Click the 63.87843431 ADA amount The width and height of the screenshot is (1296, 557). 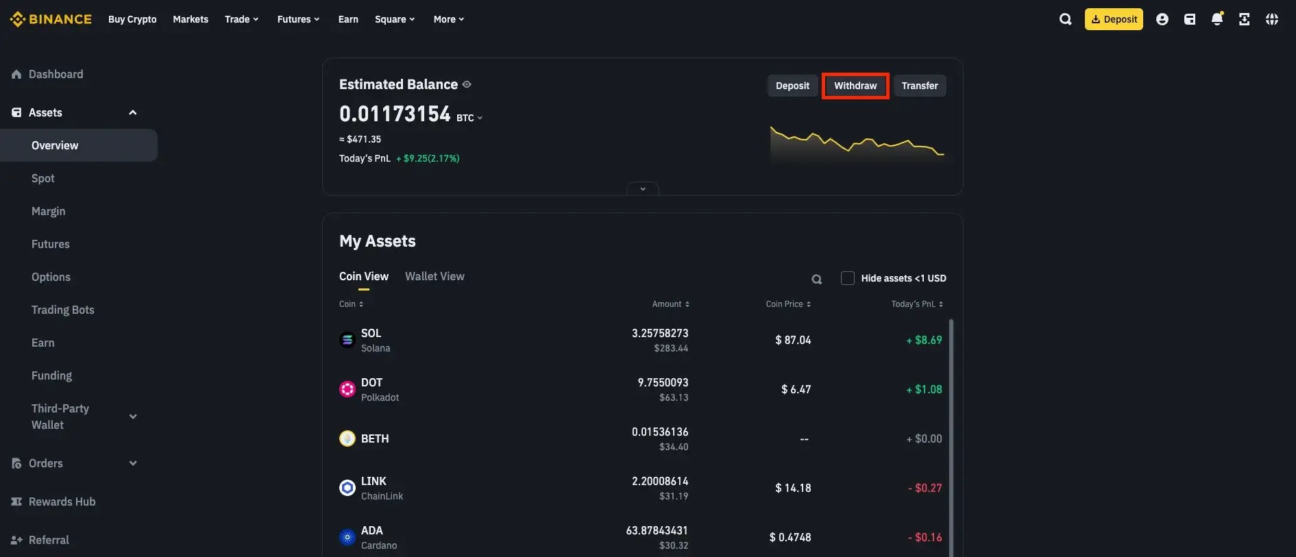pyautogui.click(x=657, y=530)
